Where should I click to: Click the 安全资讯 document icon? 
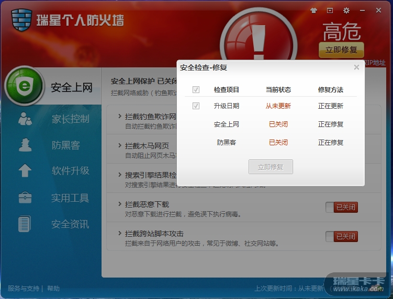point(25,224)
